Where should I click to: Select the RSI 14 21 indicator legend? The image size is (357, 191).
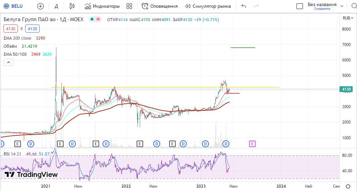point(12,154)
